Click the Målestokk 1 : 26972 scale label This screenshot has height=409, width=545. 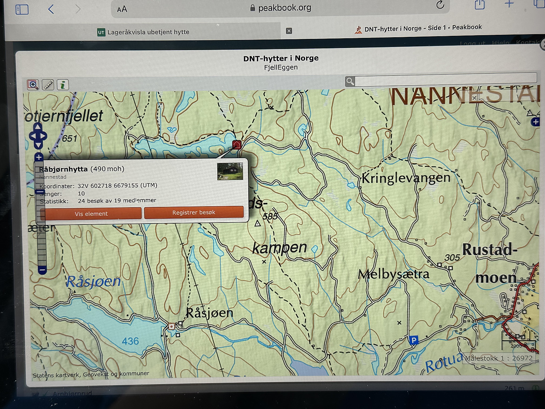pos(499,358)
